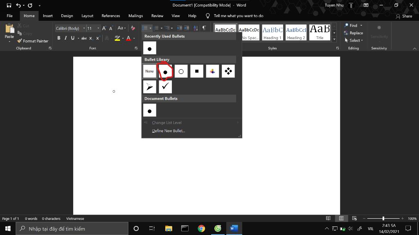Open the font size 11 box
Screen dimensions: 419x235
pos(93,28)
